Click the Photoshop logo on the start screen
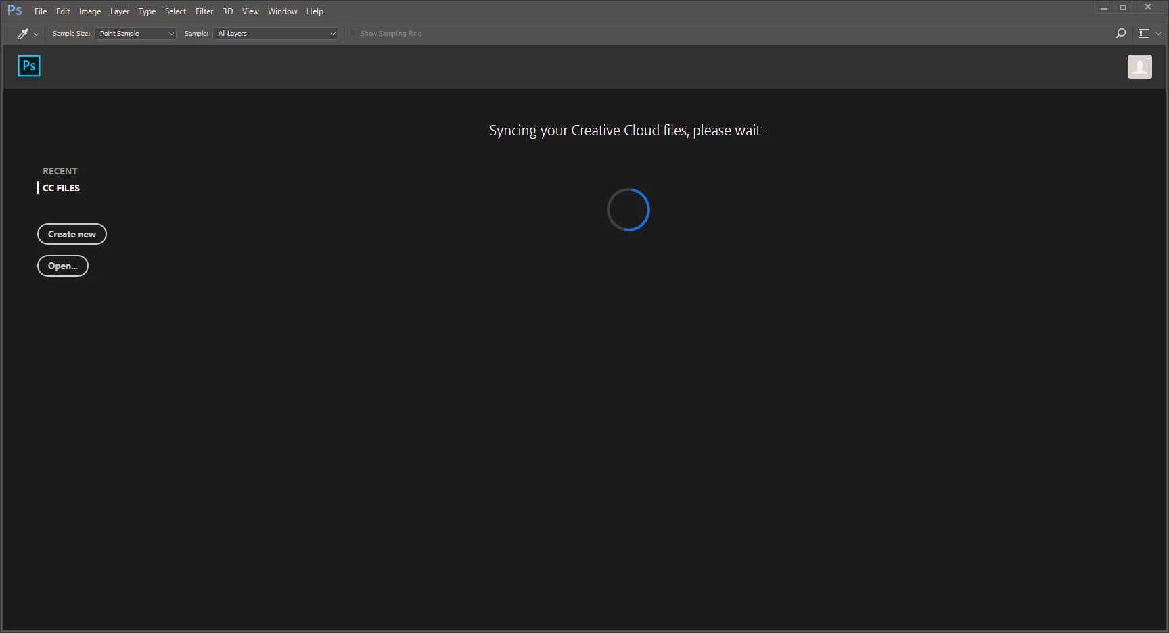The image size is (1169, 633). coord(29,66)
